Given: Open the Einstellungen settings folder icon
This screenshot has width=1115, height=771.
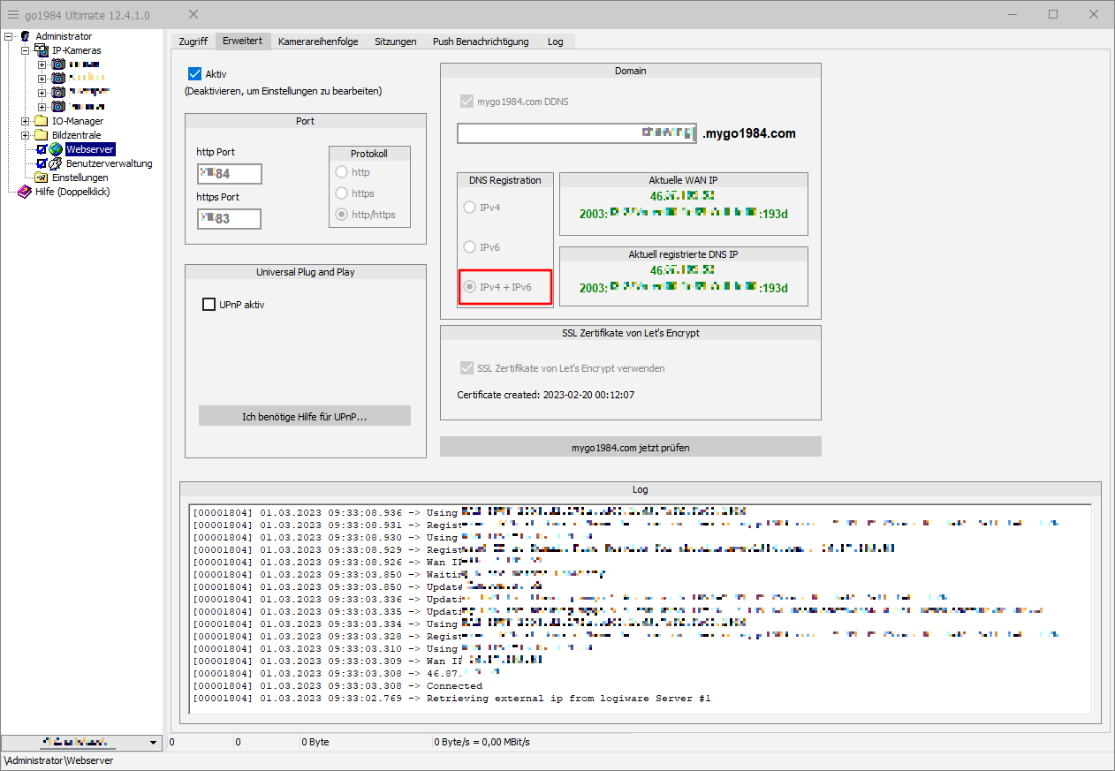Looking at the screenshot, I should [x=42, y=178].
